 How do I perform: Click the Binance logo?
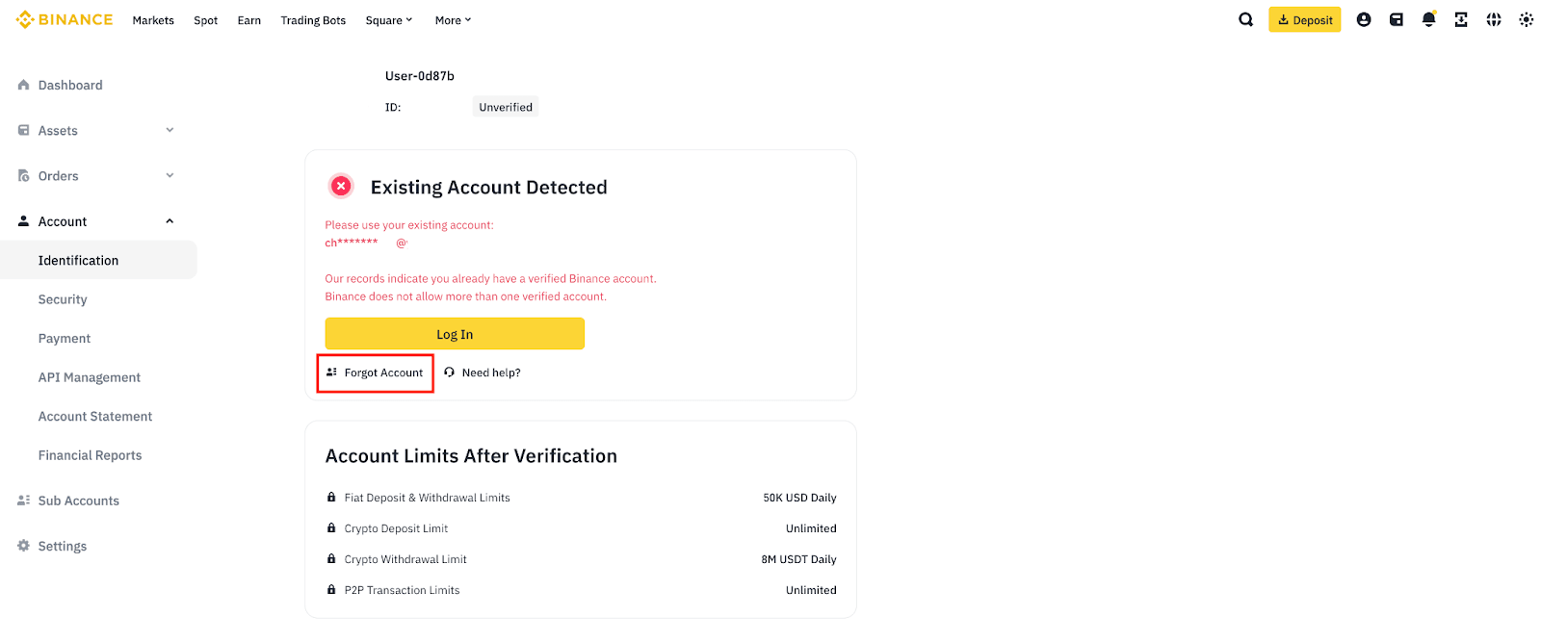65,19
